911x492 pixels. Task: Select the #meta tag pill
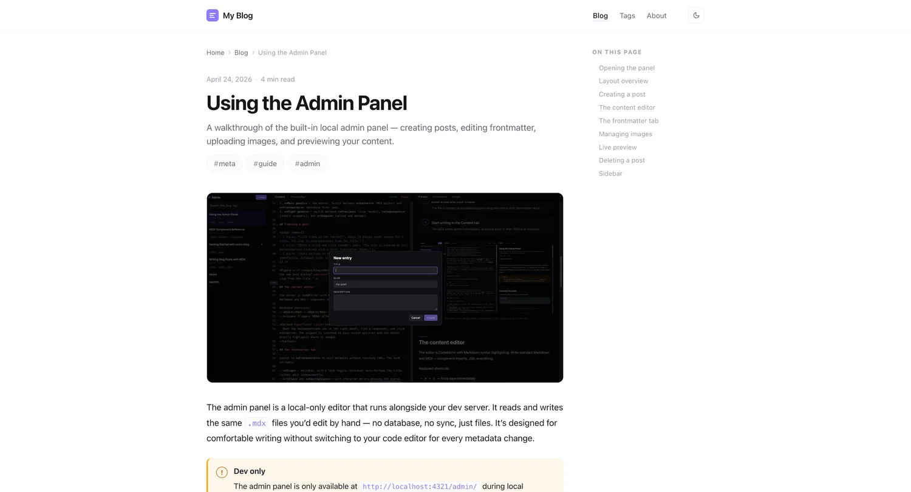pyautogui.click(x=225, y=163)
